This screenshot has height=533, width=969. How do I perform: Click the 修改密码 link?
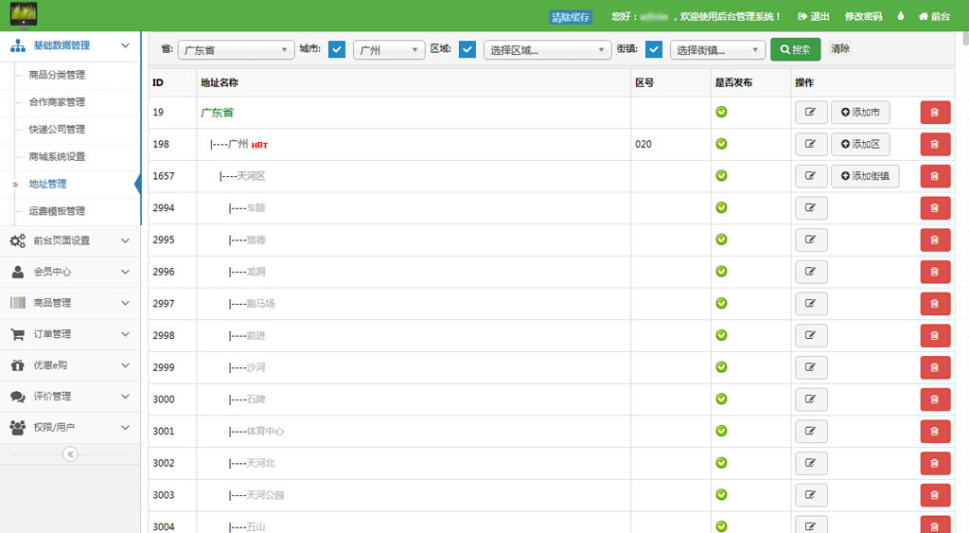click(863, 17)
